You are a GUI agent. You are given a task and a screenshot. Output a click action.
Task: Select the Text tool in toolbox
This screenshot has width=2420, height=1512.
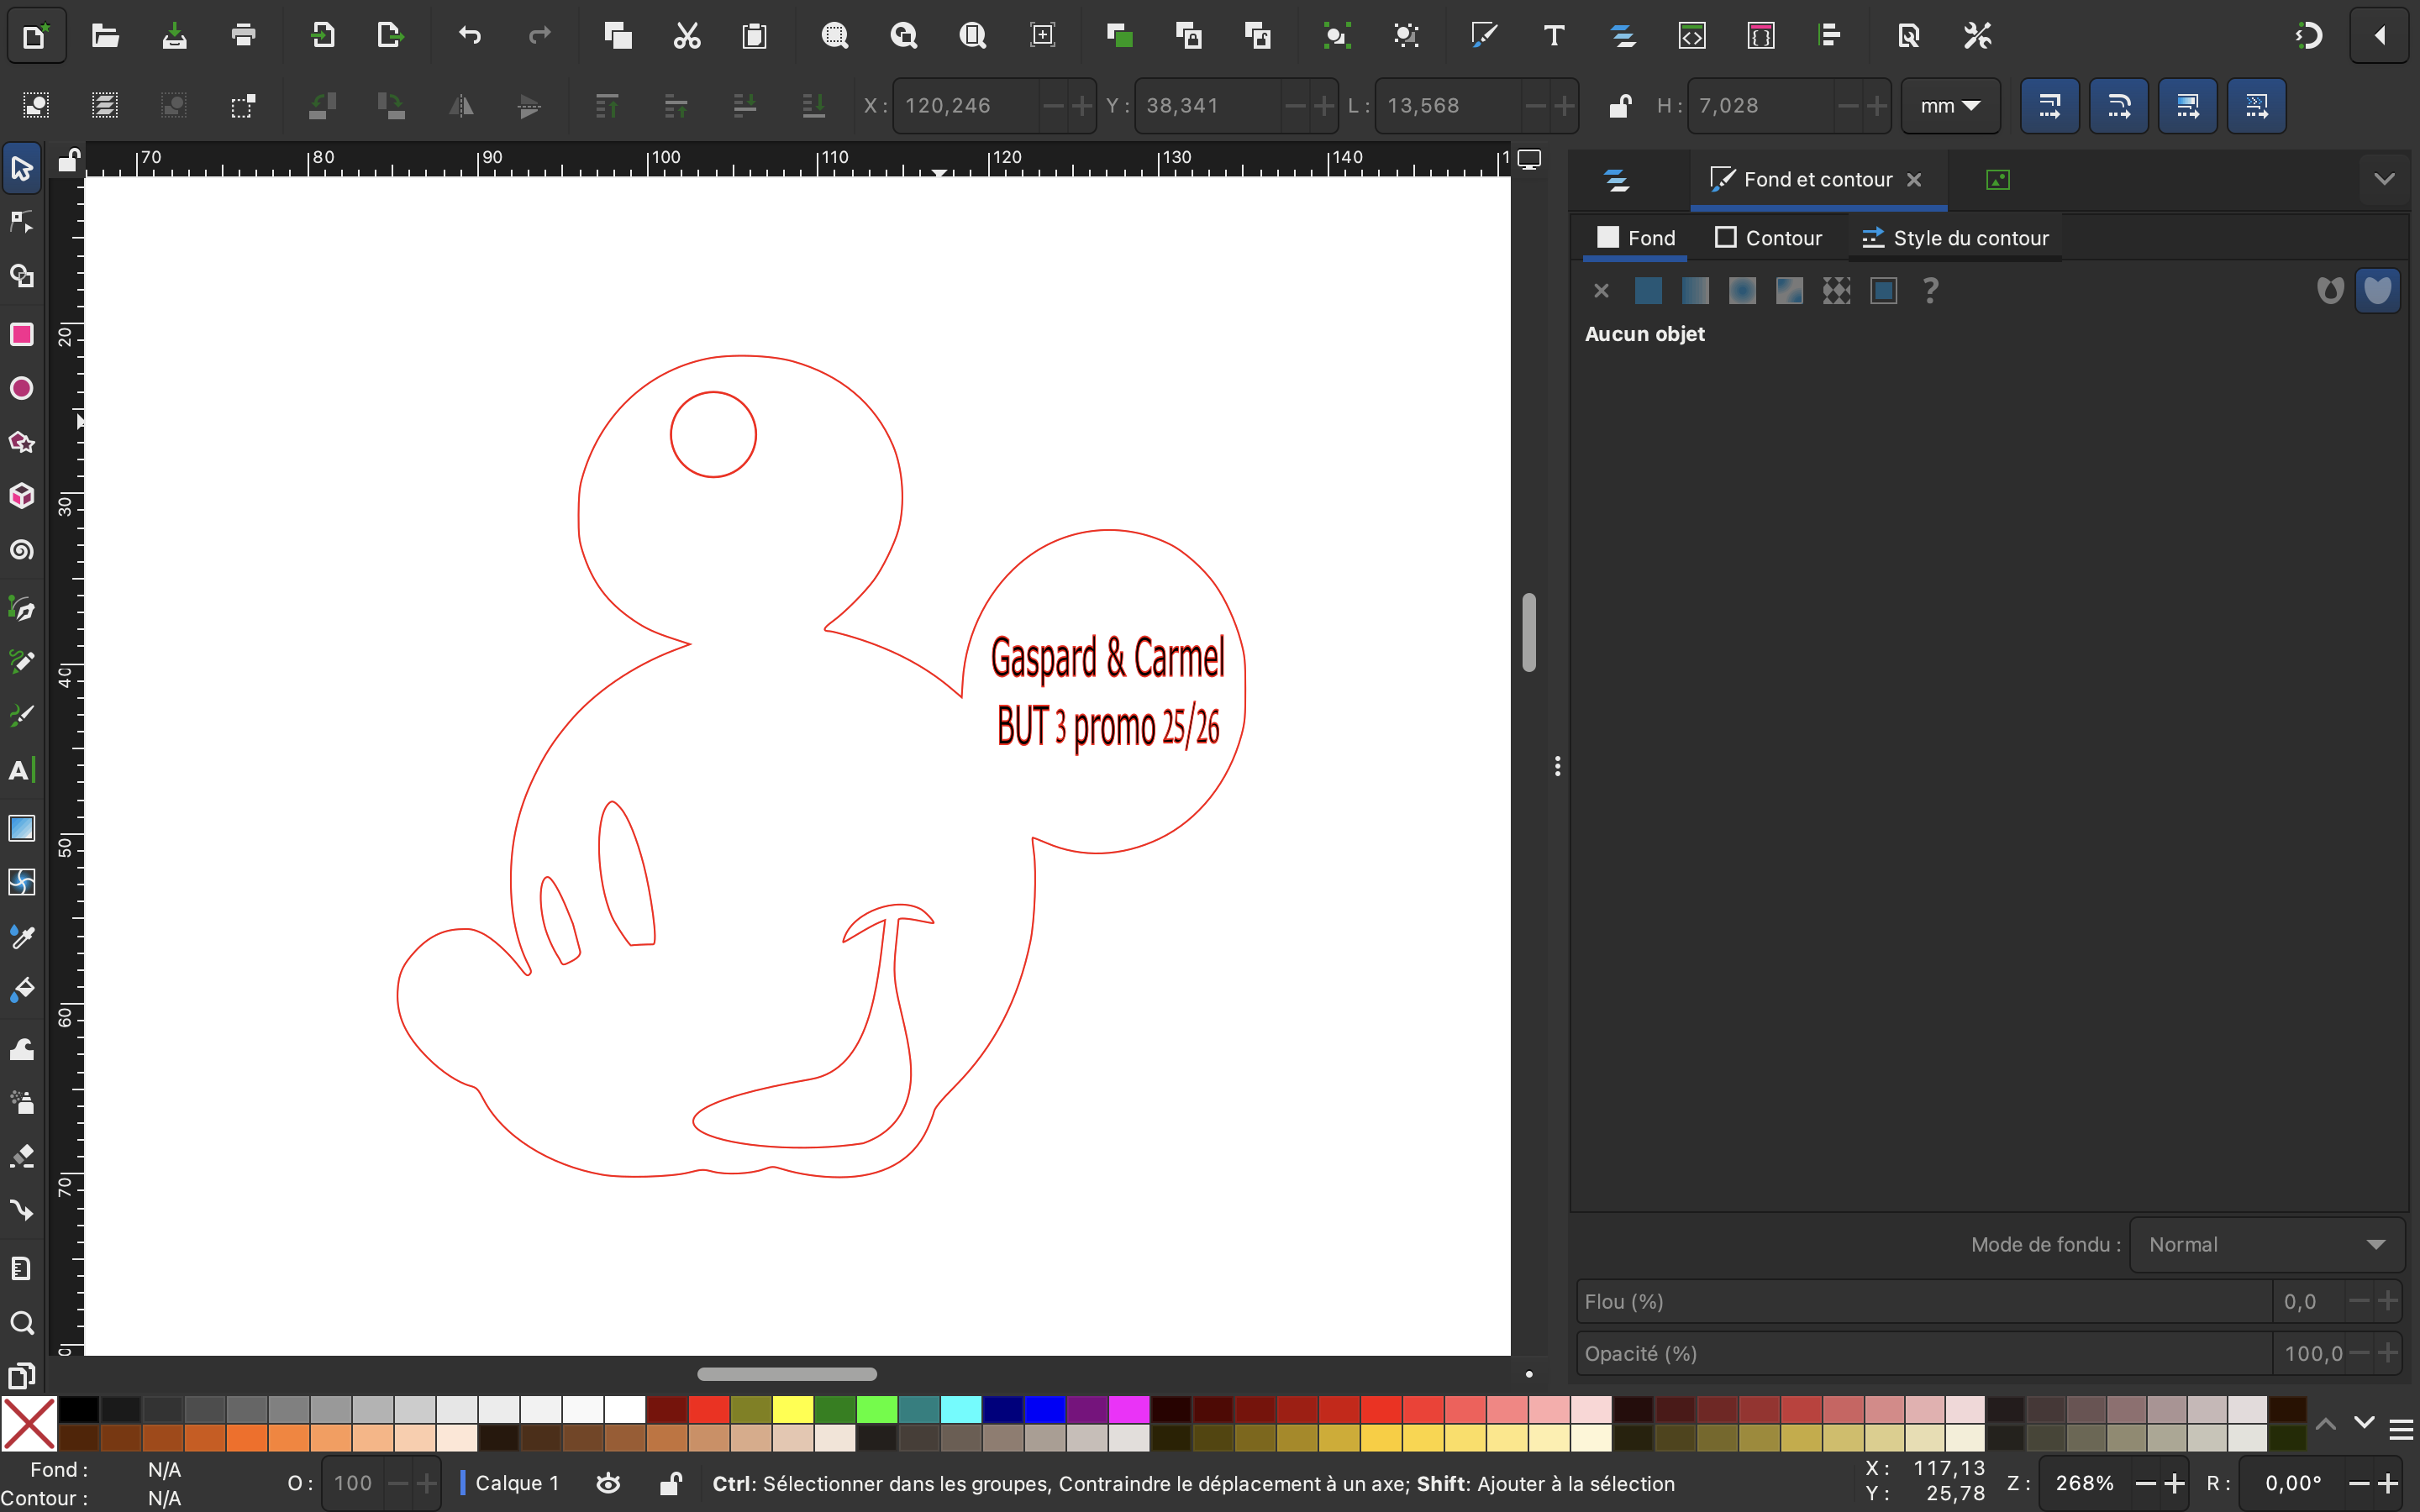click(22, 770)
